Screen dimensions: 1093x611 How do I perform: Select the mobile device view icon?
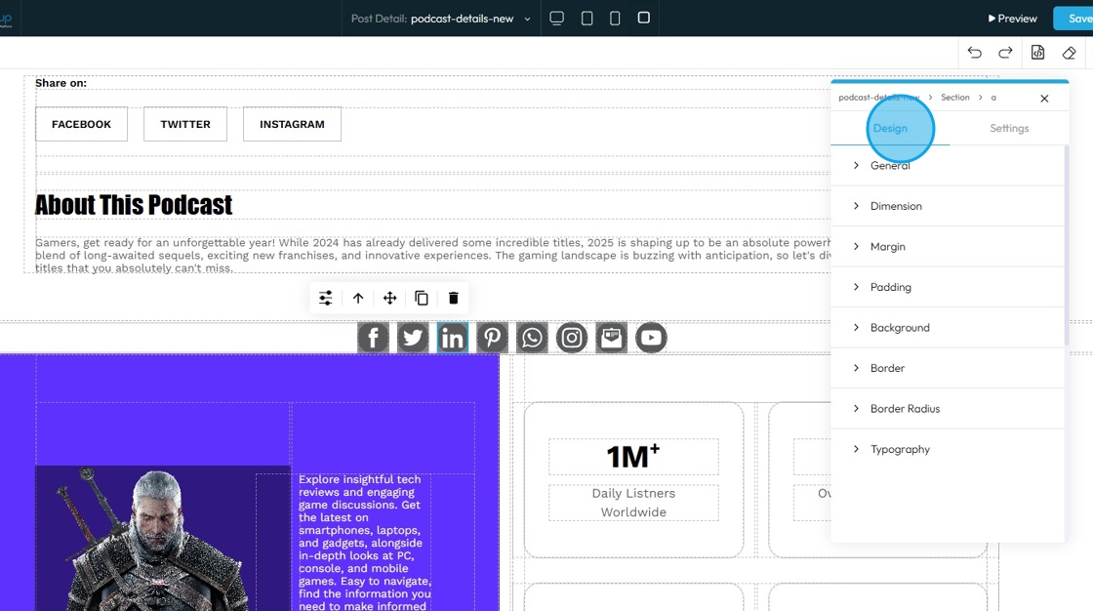pyautogui.click(x=615, y=19)
